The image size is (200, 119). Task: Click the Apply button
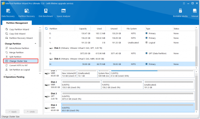[x=12, y=112]
